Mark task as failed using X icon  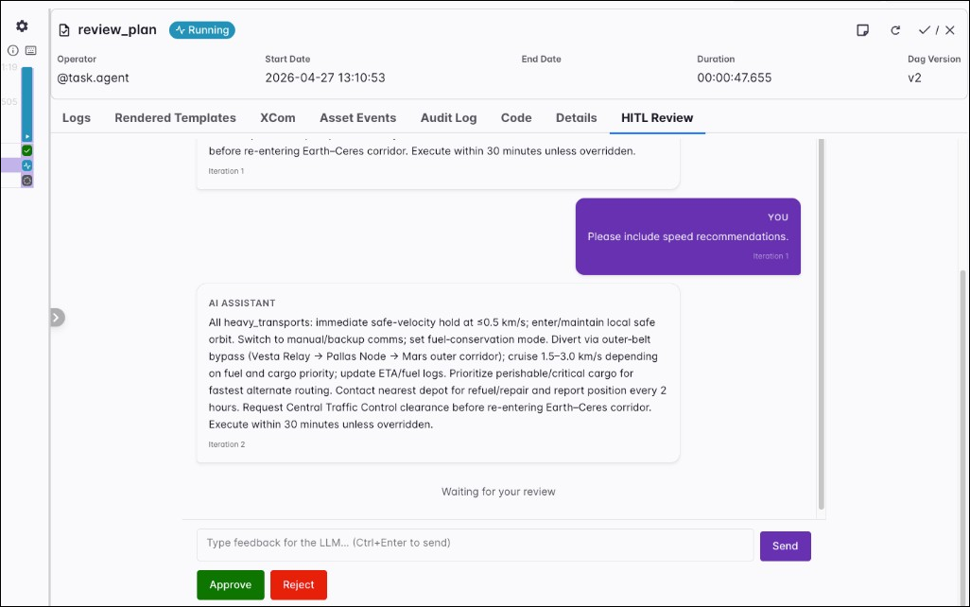click(x=948, y=29)
